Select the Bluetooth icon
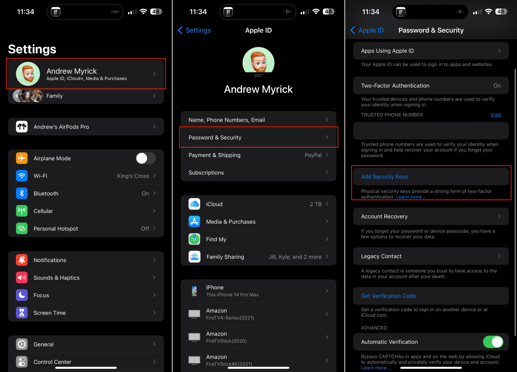 click(x=22, y=193)
